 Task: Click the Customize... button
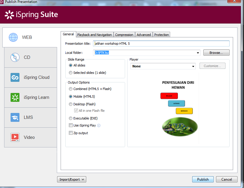213,66
